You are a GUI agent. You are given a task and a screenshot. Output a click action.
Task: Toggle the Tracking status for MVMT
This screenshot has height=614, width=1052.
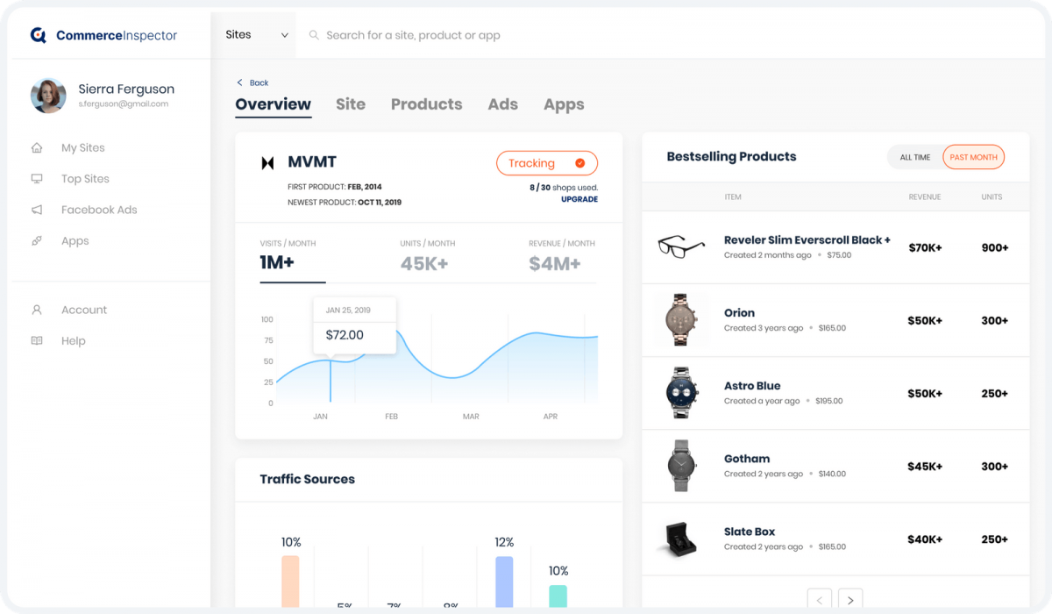click(x=547, y=163)
